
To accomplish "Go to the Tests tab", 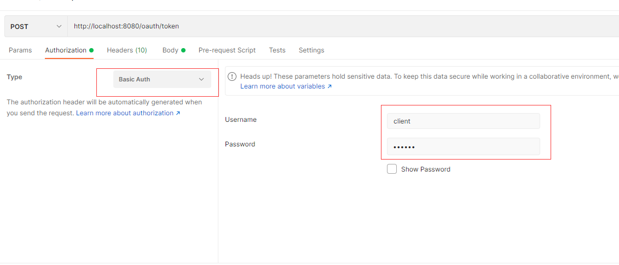I will tap(277, 50).
